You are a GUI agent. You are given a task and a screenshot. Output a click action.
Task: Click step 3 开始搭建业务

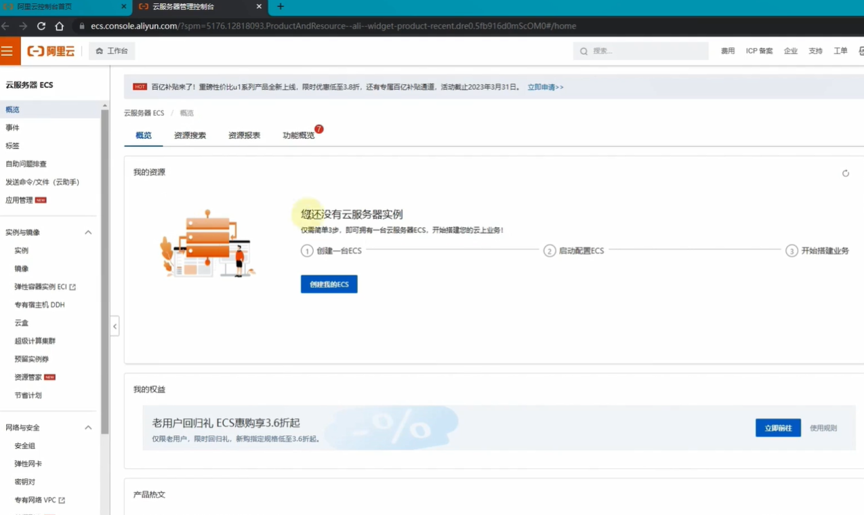[x=817, y=251]
